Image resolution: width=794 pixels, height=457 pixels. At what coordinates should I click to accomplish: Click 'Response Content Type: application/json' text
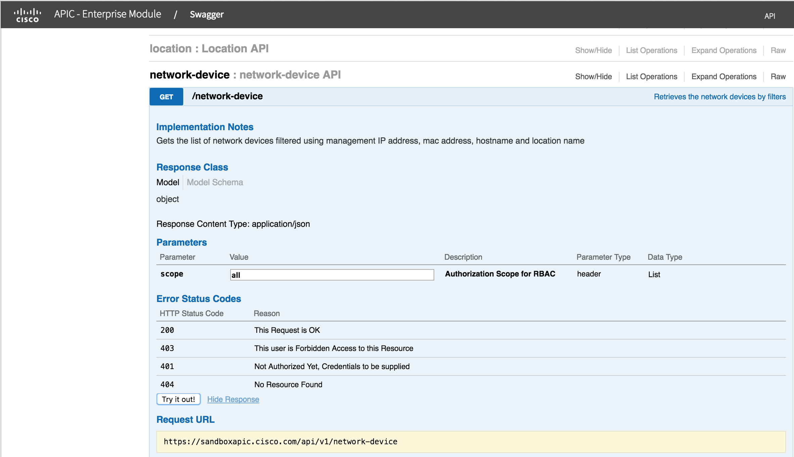coord(233,224)
